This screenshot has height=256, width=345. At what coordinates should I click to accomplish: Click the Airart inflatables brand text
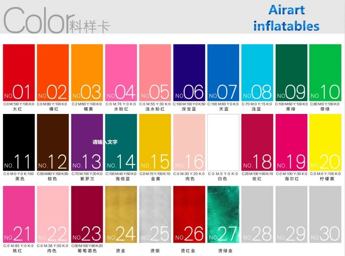tap(286, 18)
